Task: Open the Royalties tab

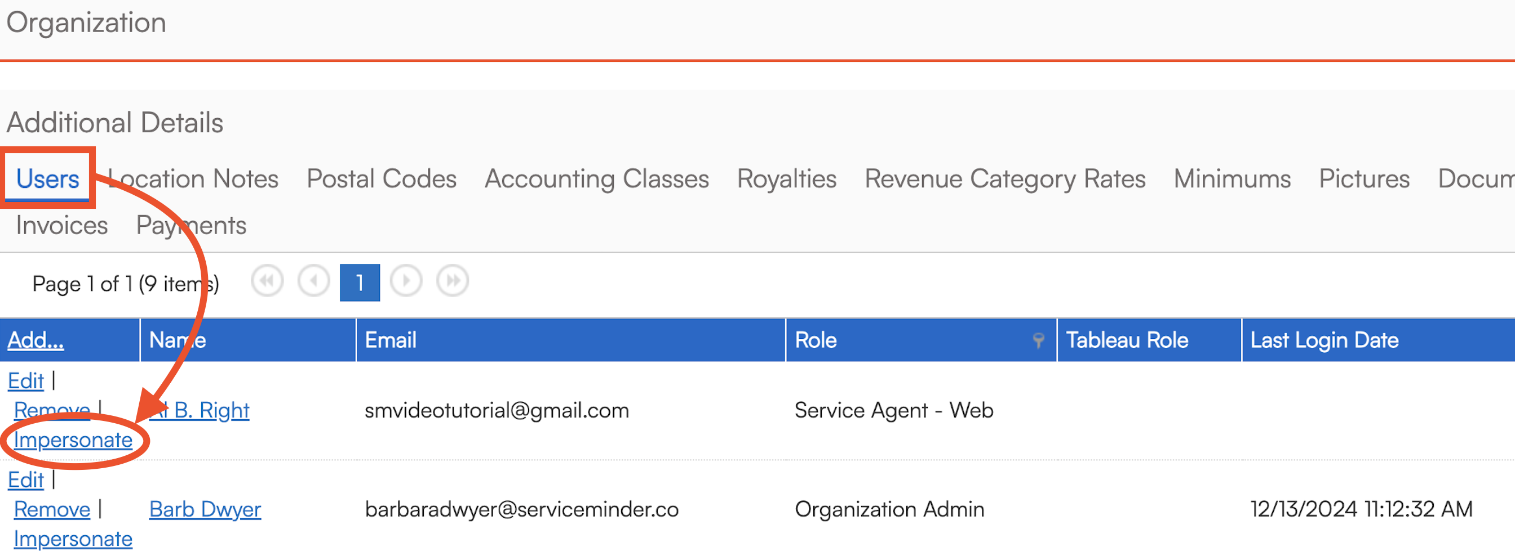Action: pos(786,179)
